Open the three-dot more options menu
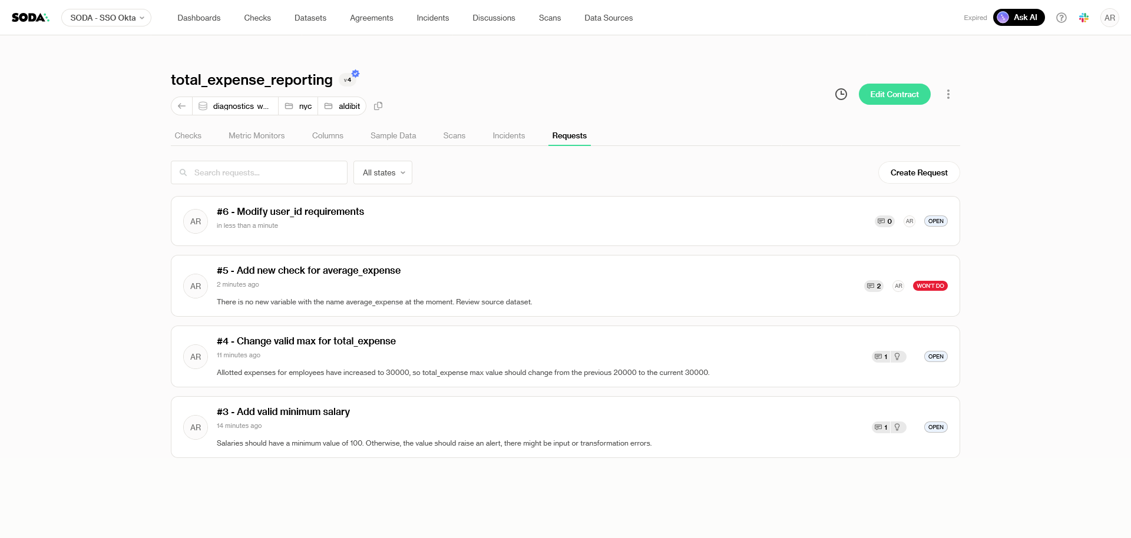 pos(948,94)
